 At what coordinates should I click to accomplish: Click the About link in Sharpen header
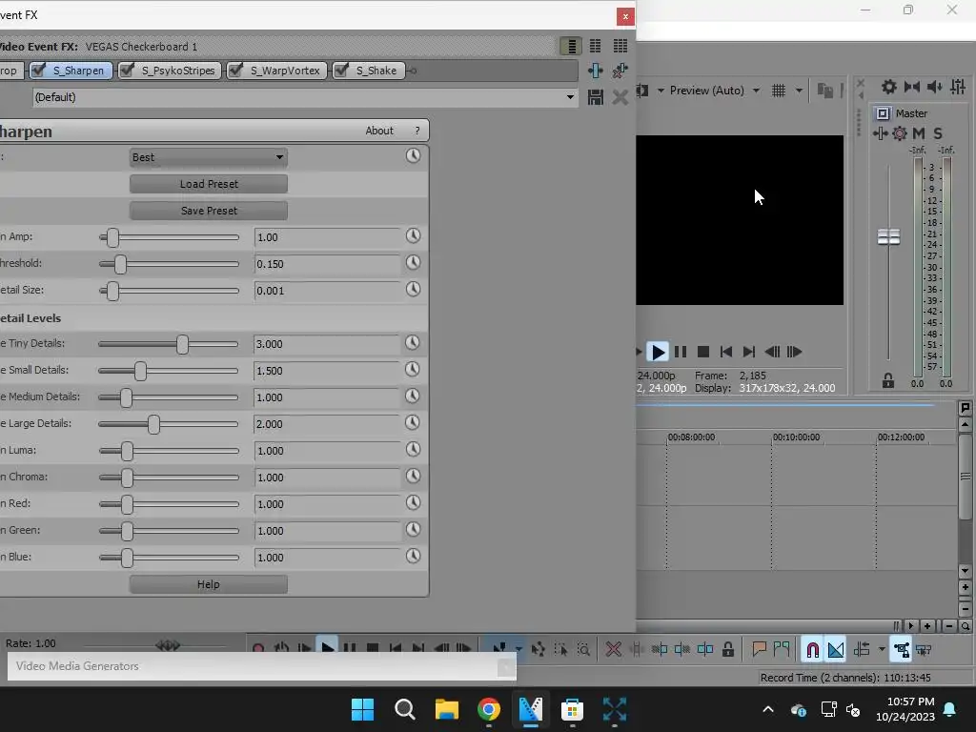click(x=379, y=131)
